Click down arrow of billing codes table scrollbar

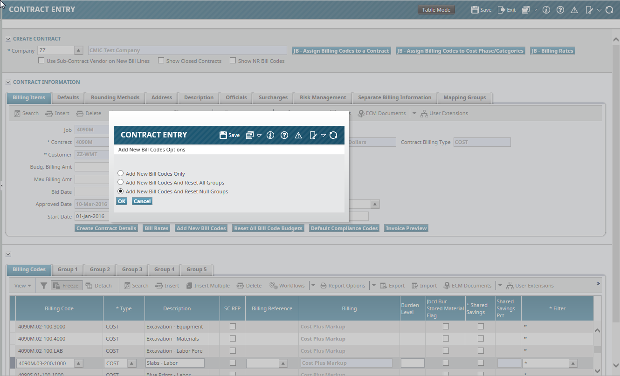(597, 371)
